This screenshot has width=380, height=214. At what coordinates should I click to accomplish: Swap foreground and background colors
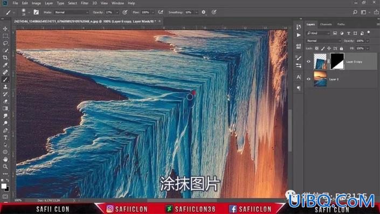pyautogui.click(x=8, y=181)
